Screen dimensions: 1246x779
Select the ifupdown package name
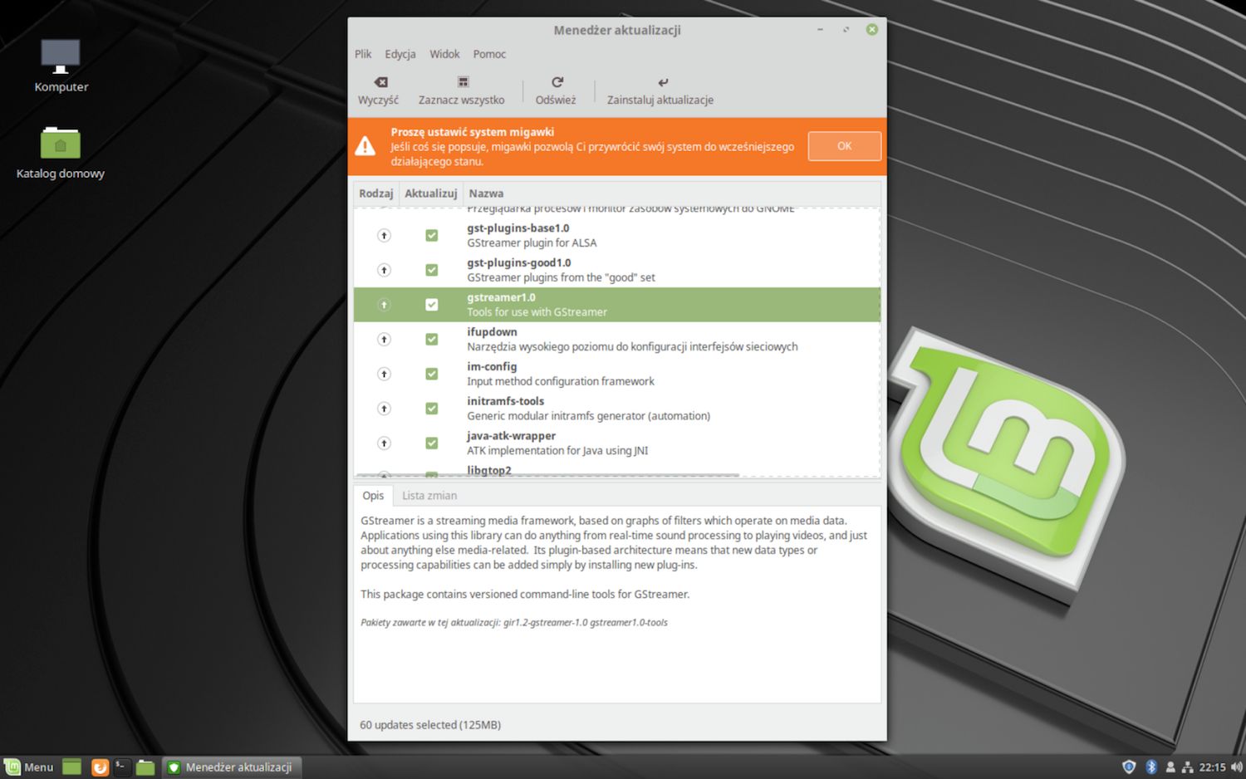pyautogui.click(x=492, y=332)
